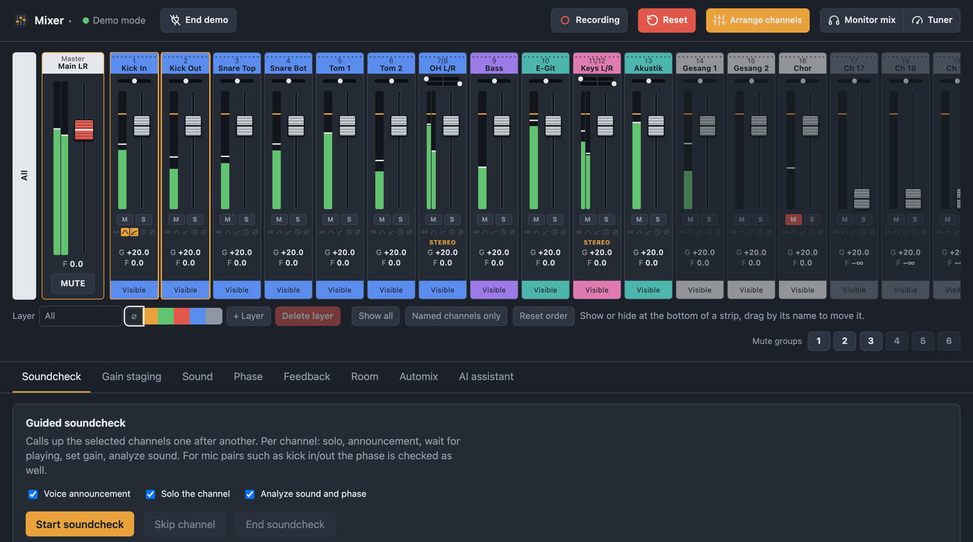The image size is (973, 542).
Task: Click the Arrange channels button
Action: (x=758, y=20)
